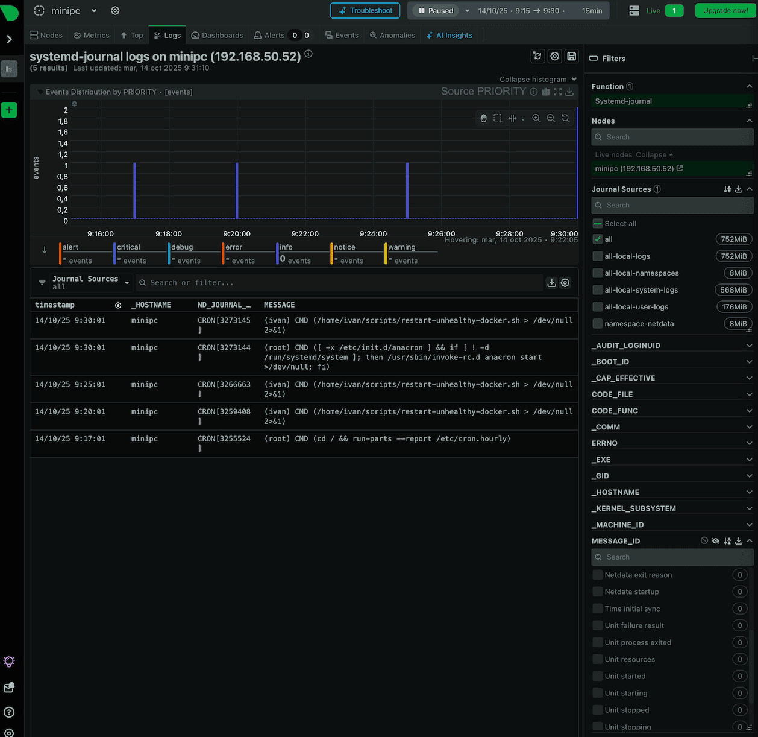Switch to the Dashboards tab

217,36
